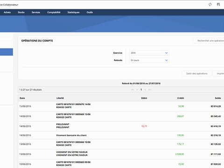Select page 1 in the pagination
Viewport: 224px width, 168px height.
click(141, 90)
